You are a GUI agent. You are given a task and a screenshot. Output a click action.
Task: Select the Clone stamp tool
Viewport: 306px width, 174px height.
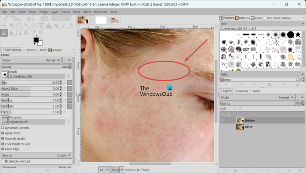(4, 33)
